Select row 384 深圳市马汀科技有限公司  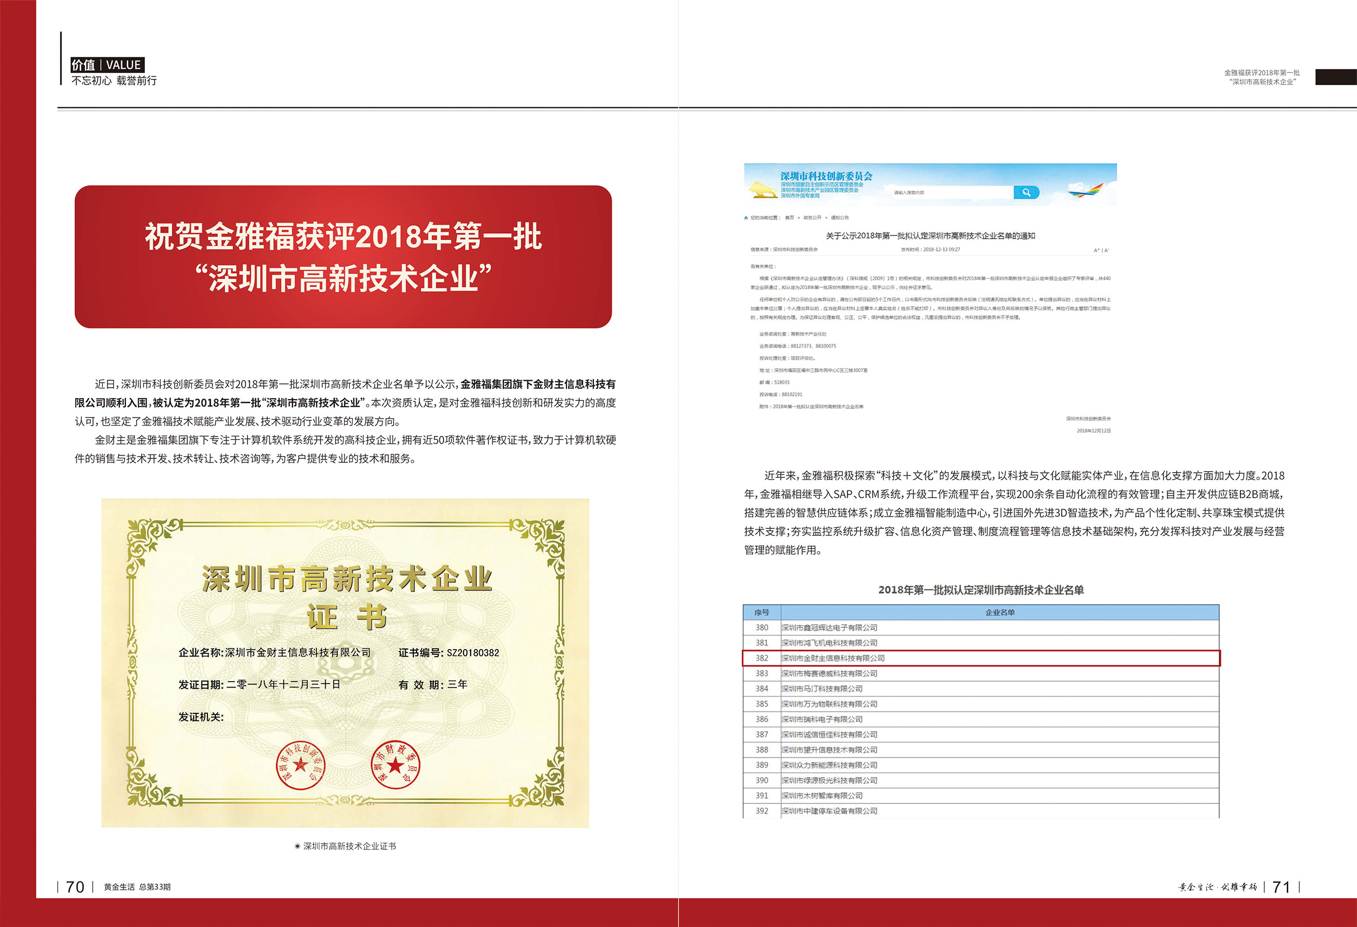(x=981, y=689)
